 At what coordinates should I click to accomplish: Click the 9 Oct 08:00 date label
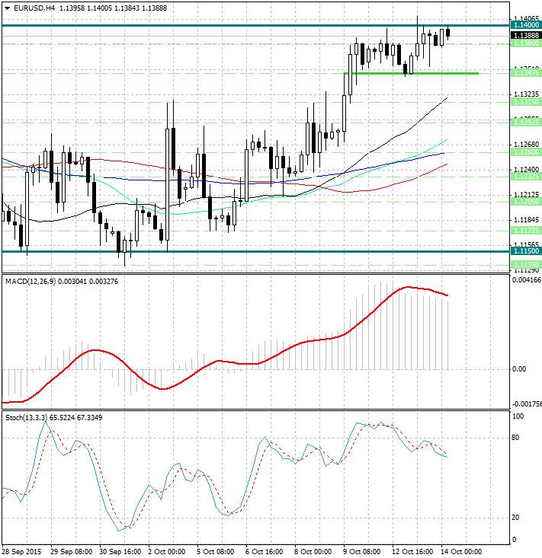pyautogui.click(x=361, y=552)
